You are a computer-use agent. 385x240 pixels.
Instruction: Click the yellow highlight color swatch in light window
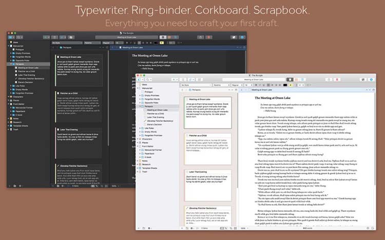(x=291, y=85)
